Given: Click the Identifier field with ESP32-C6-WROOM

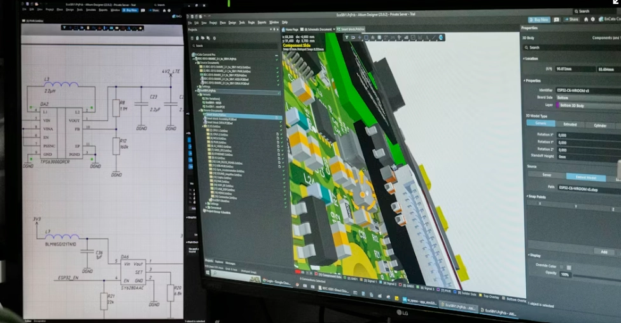Looking at the screenshot, I should [x=588, y=91].
